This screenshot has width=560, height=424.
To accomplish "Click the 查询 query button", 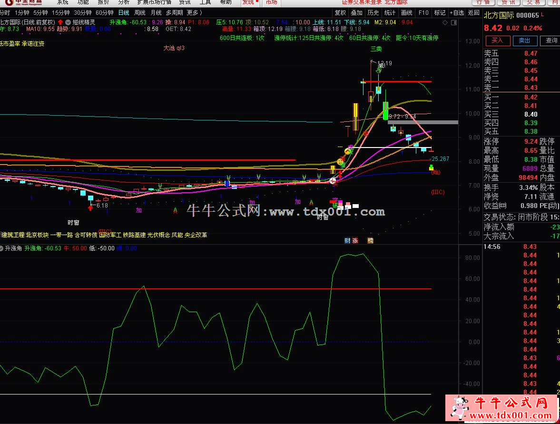I will 551,40.
